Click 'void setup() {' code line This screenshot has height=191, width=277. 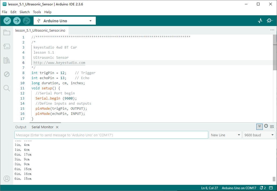pos(46,88)
